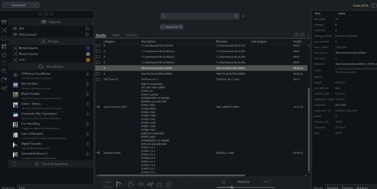377x189 pixels.
Task: Toggle the S.R. sample rate button
Action: pos(267,182)
